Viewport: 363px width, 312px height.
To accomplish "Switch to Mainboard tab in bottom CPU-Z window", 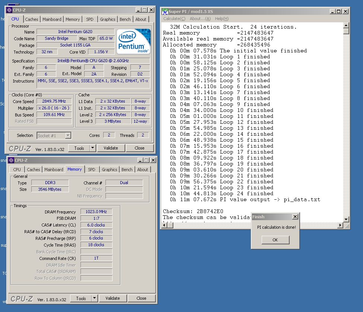I will 54,169.
